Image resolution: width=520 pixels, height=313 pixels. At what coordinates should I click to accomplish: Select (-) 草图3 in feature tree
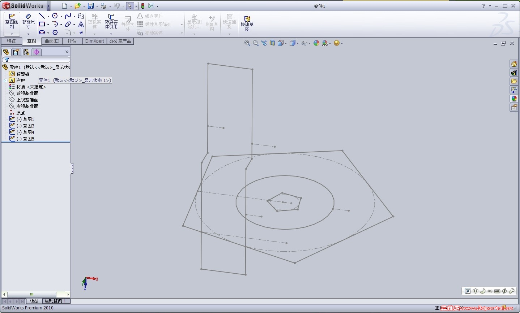22,126
